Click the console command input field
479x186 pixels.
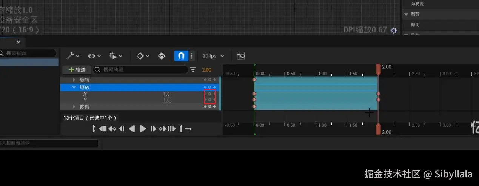click(49, 143)
